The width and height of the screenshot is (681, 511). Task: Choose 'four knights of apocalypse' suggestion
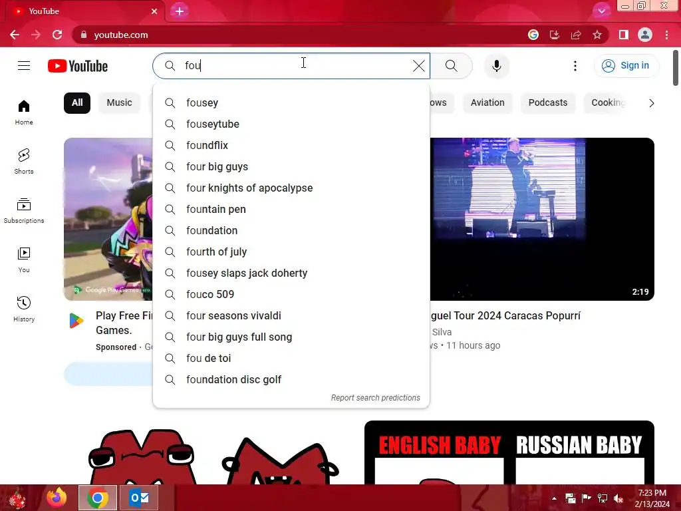click(291, 188)
